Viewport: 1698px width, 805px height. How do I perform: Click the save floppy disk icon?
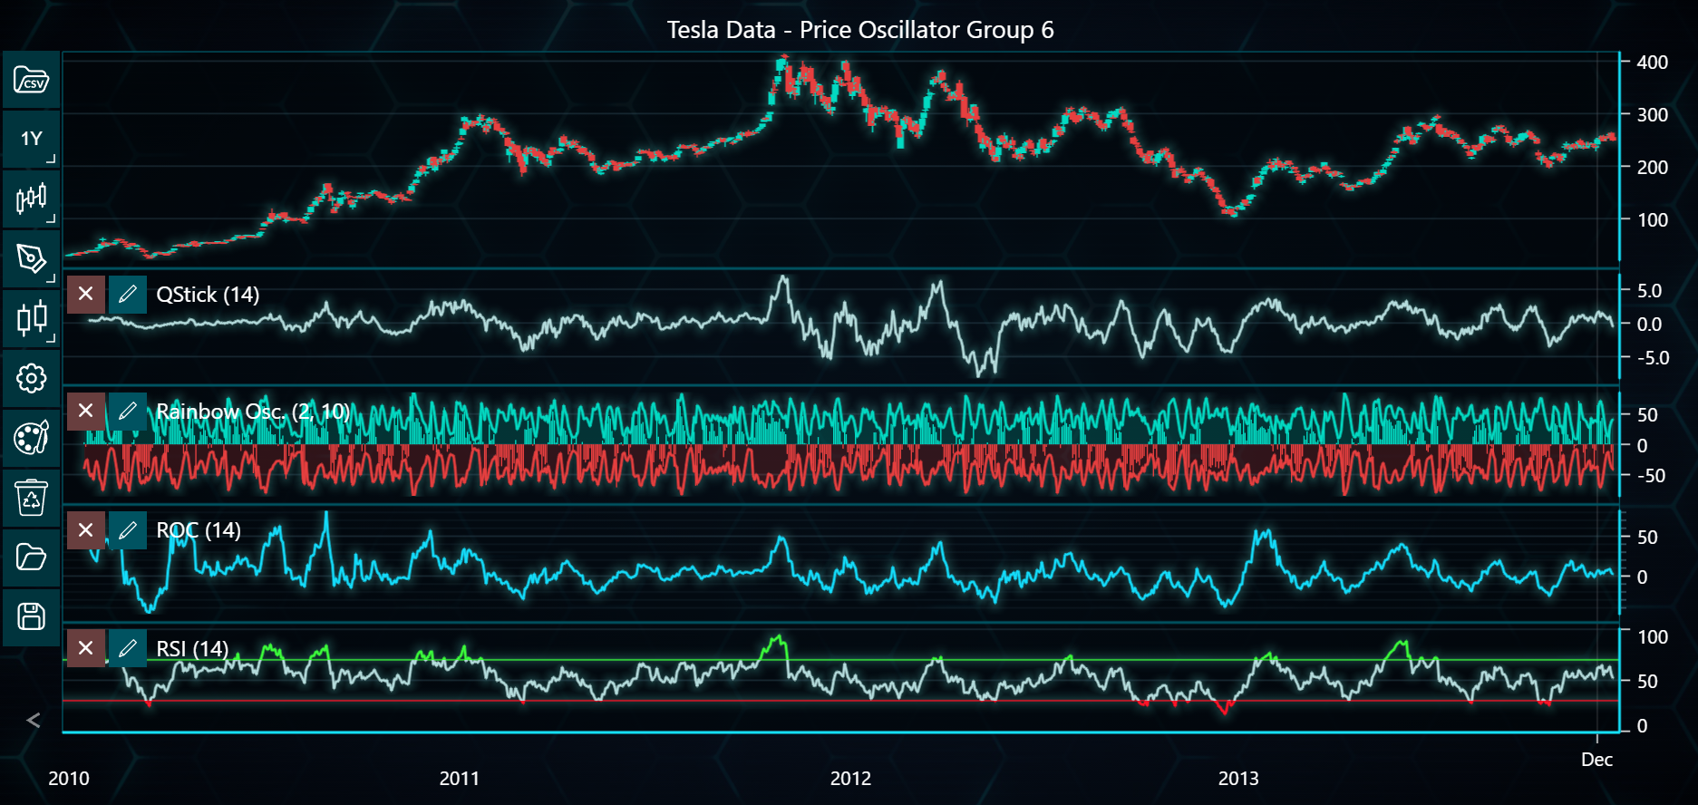32,616
